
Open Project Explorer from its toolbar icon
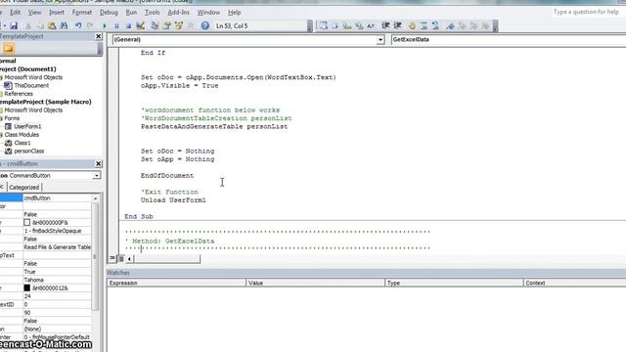coord(155,26)
